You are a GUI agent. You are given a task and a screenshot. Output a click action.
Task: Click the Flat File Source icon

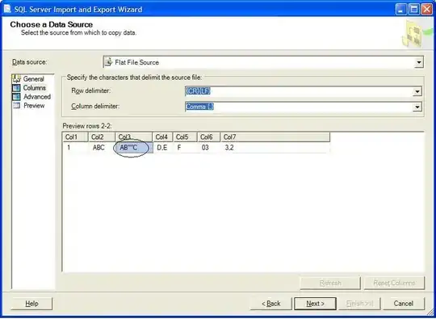point(109,62)
